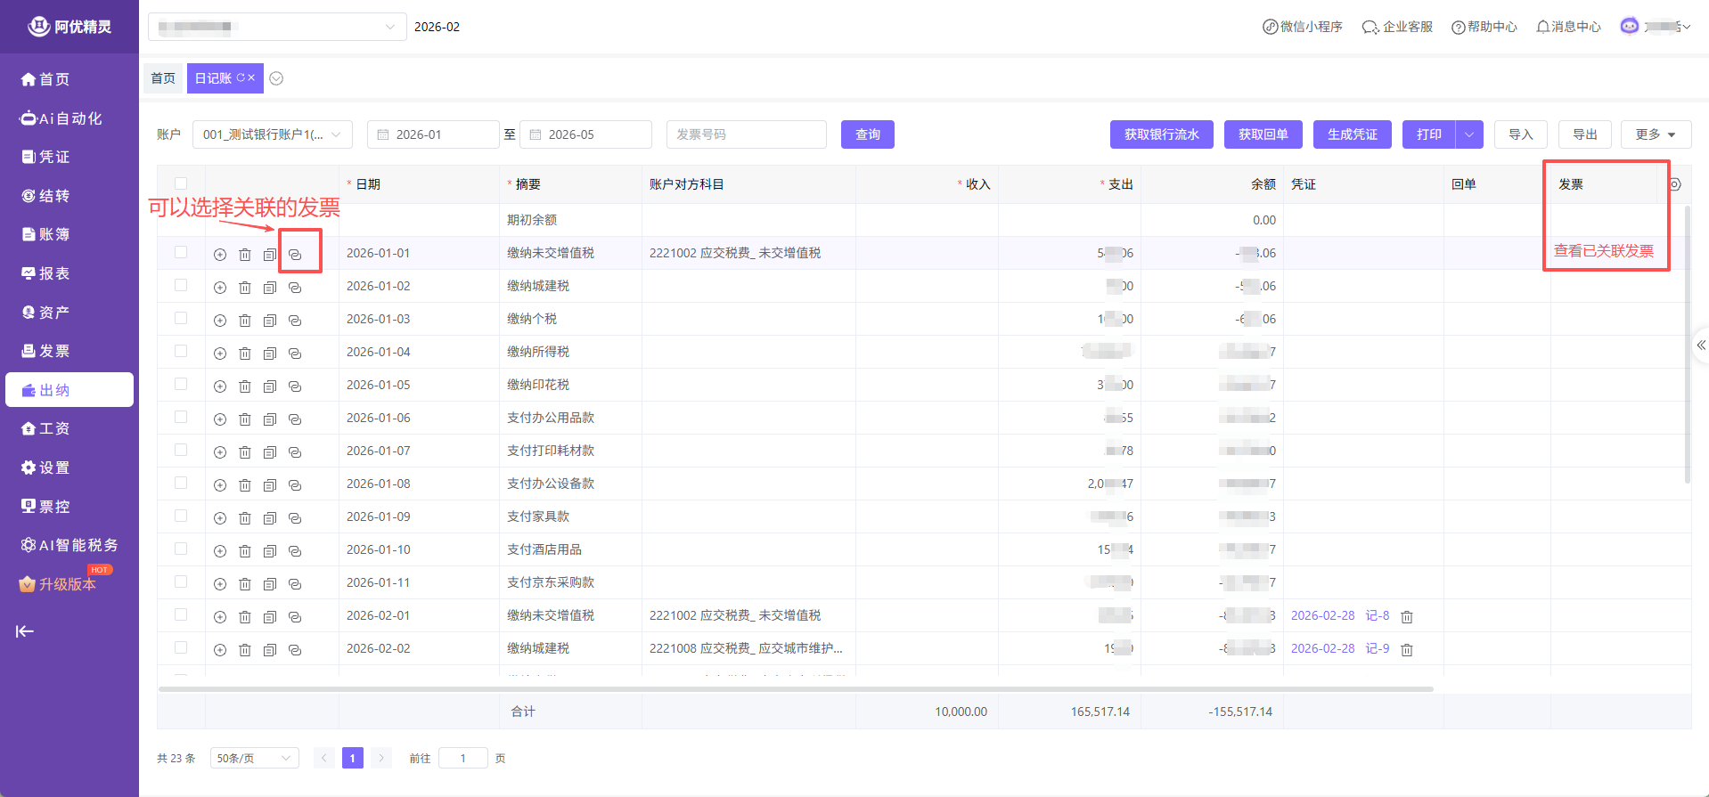
Task: Switch to the 首页 tab
Action: coord(163,78)
